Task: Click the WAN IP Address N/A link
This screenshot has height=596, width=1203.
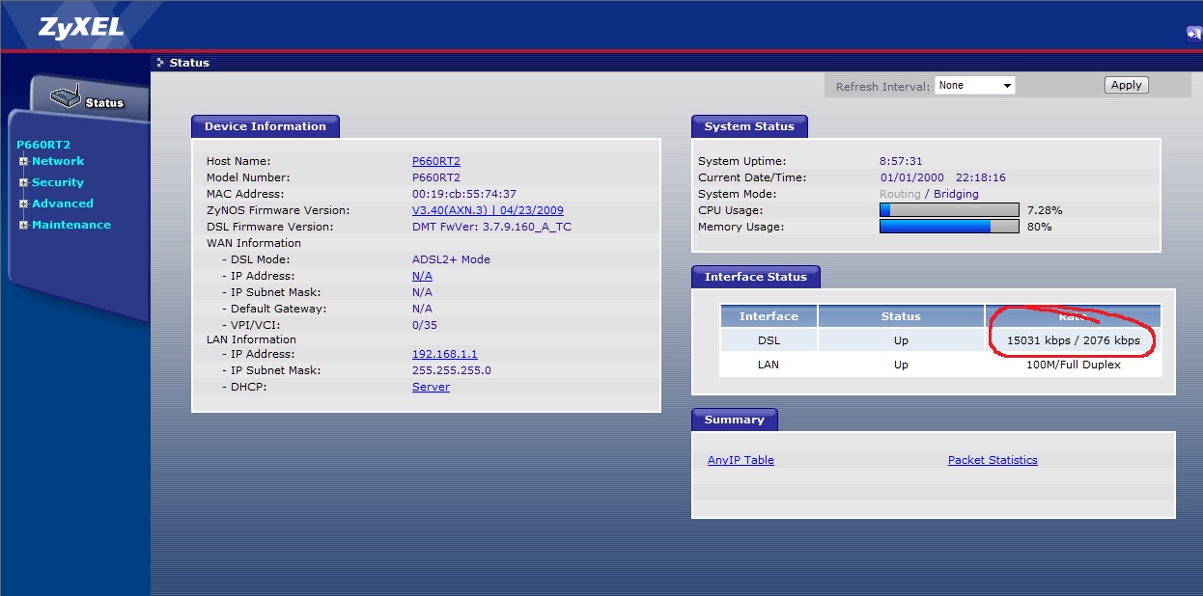Action: point(422,276)
